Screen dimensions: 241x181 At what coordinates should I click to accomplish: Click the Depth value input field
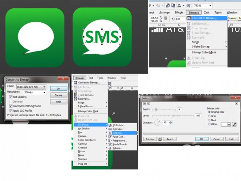click(179, 110)
